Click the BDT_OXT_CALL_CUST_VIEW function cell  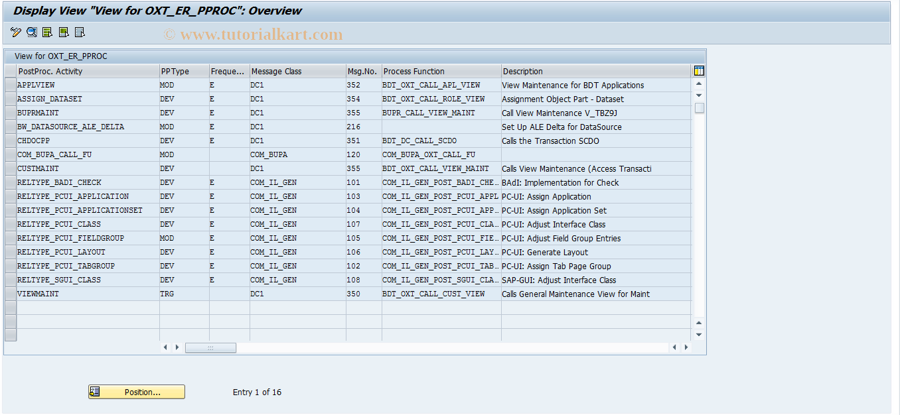pyautogui.click(x=441, y=294)
